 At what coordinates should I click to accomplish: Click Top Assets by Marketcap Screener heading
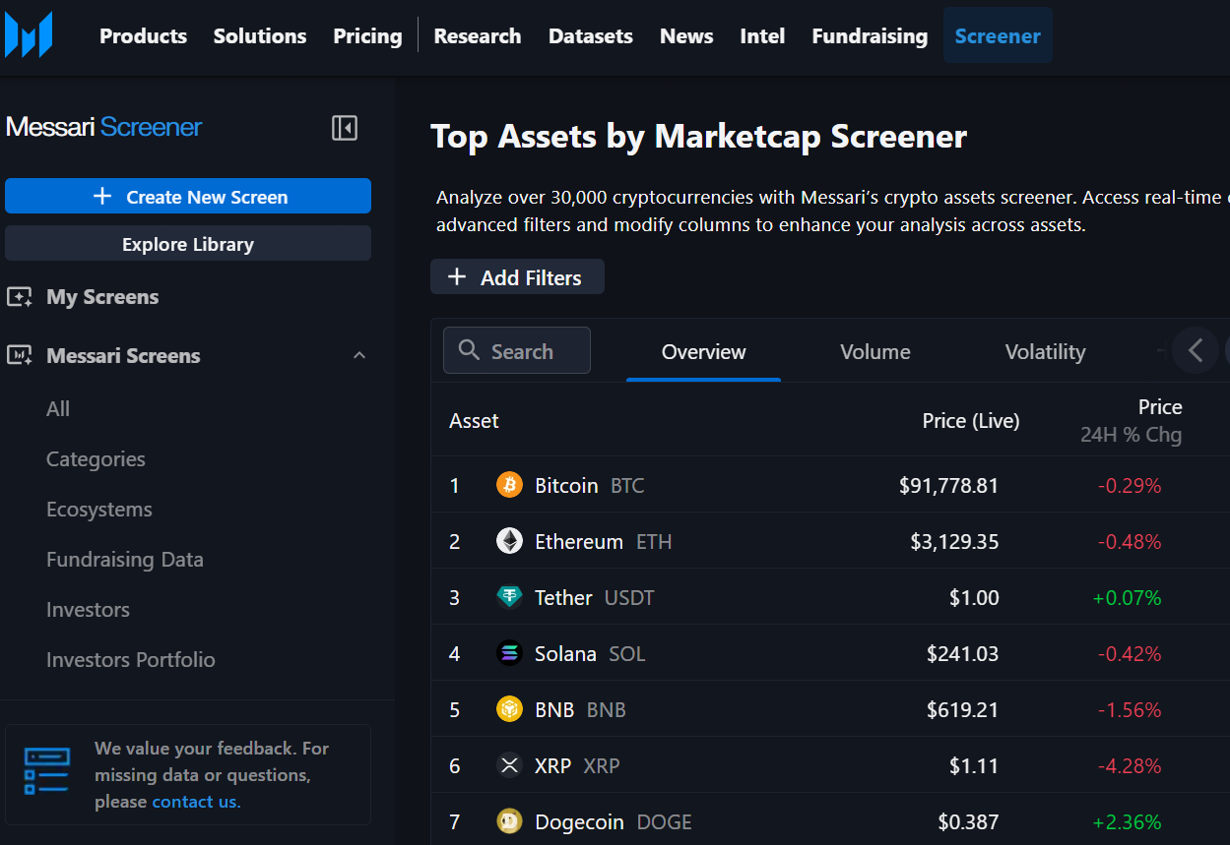pos(699,136)
